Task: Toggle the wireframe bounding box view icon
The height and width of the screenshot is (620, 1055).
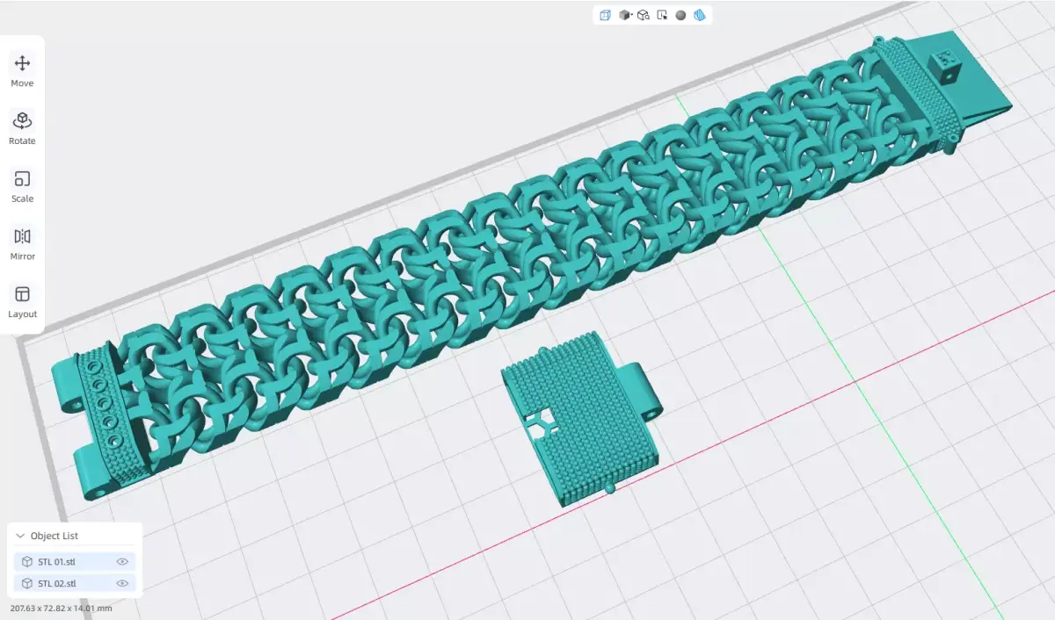Action: [x=605, y=15]
